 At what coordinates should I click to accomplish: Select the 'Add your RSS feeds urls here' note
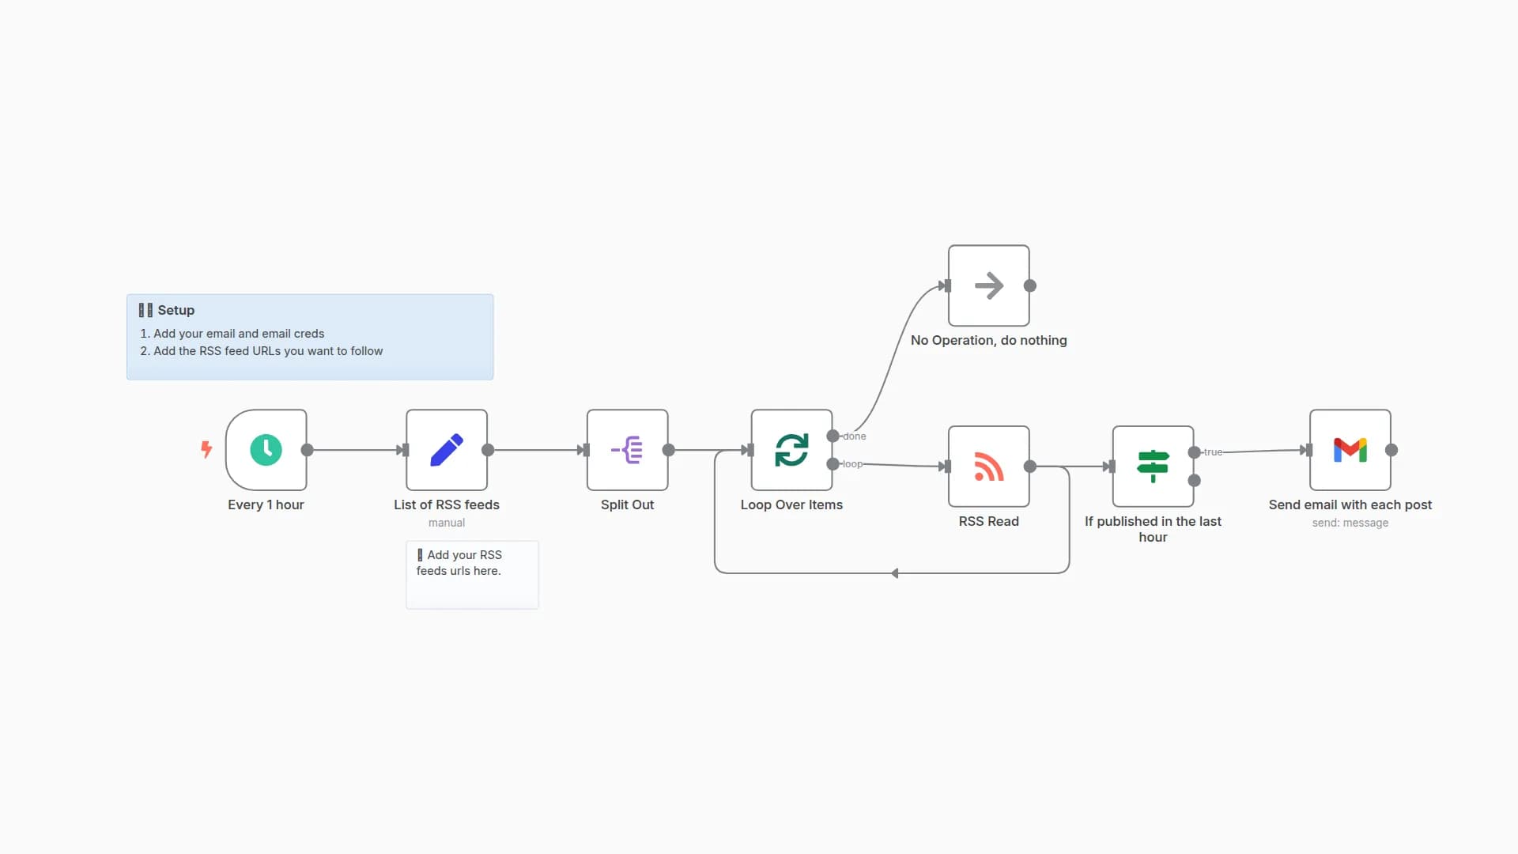coord(472,575)
